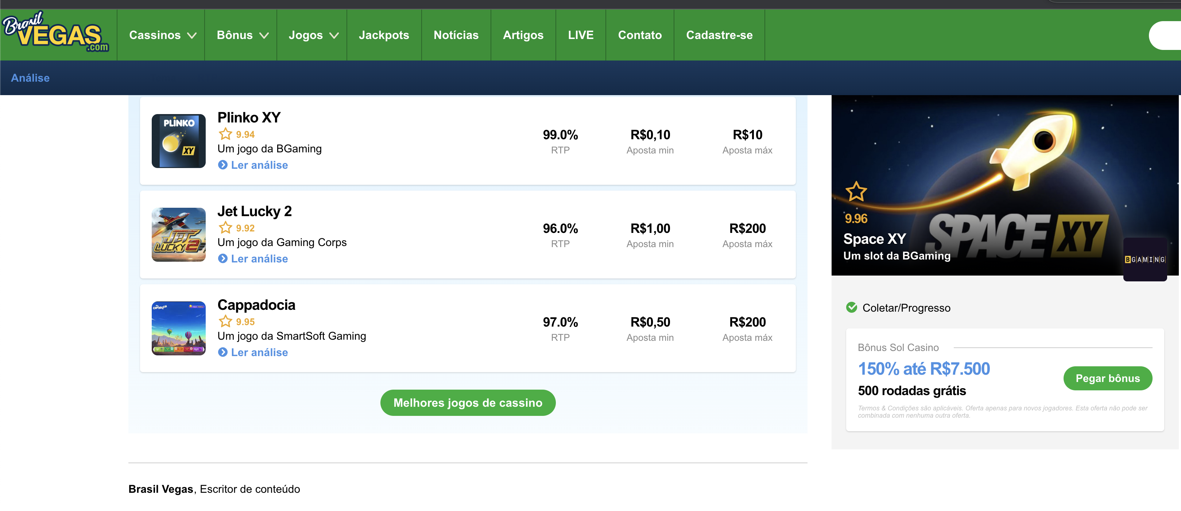Click the arrow icon beside Cappadocia's Ler análise

[223, 352]
